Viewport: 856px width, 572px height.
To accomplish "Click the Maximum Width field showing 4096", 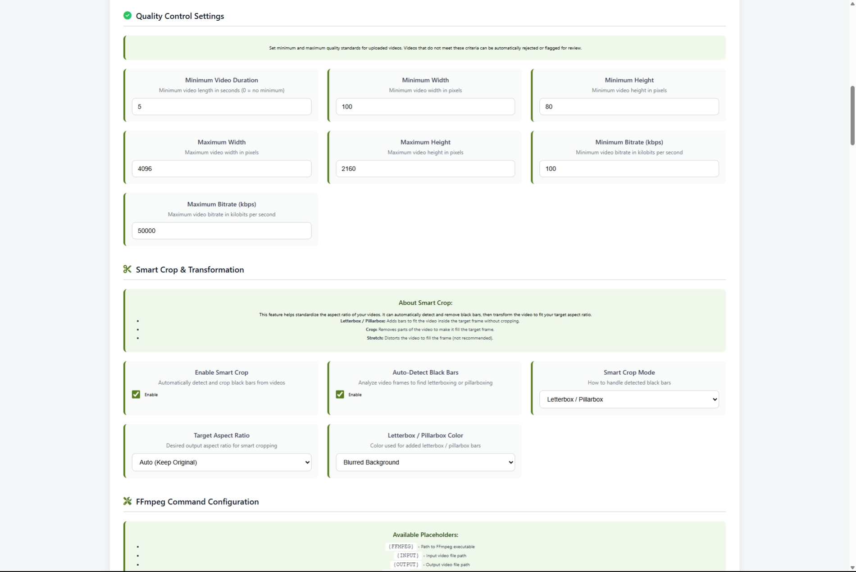I will point(221,169).
